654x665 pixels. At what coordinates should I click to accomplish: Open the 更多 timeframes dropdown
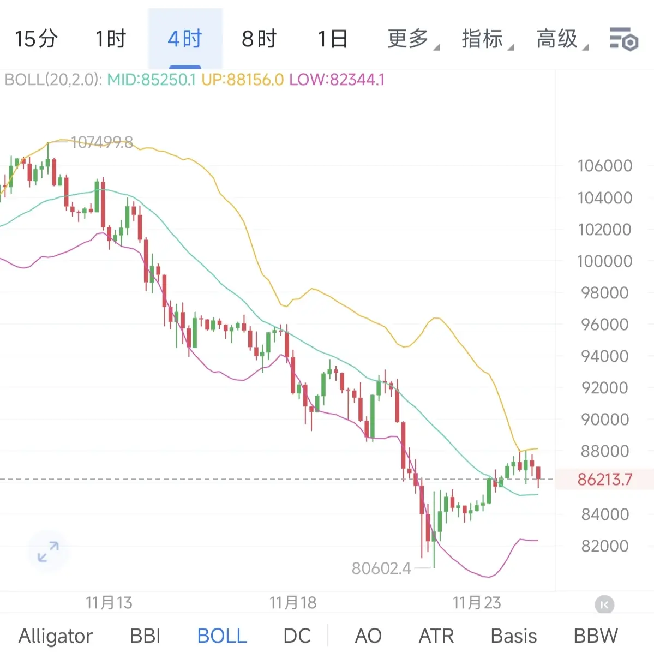click(413, 39)
